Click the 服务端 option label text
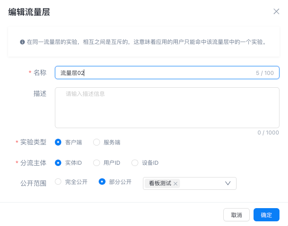 (x=112, y=142)
